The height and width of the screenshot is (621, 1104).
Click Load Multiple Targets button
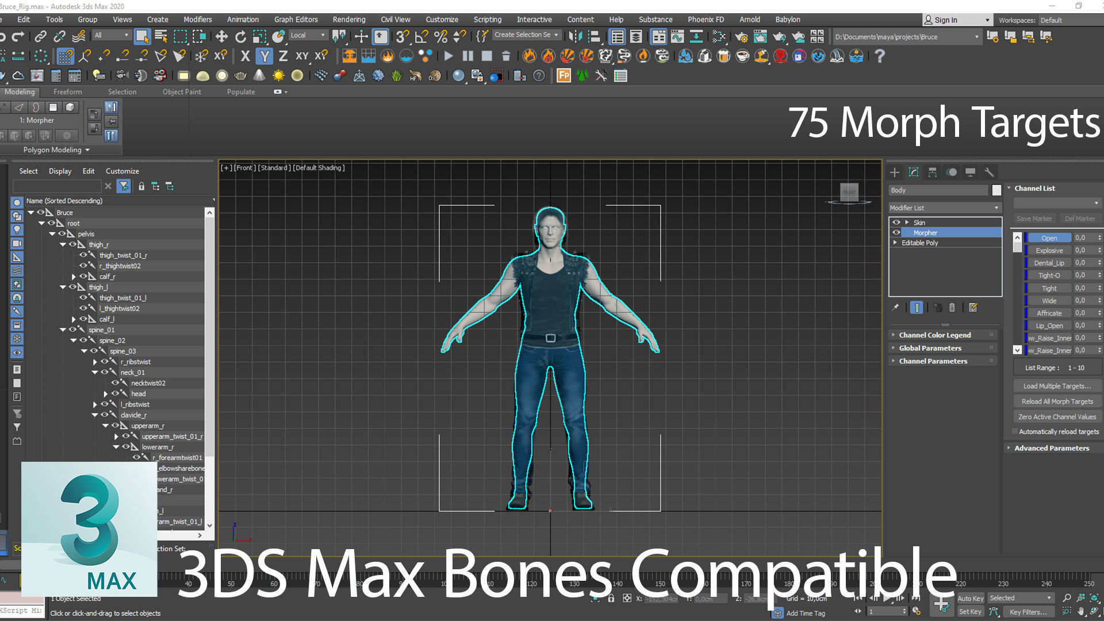pyautogui.click(x=1057, y=386)
